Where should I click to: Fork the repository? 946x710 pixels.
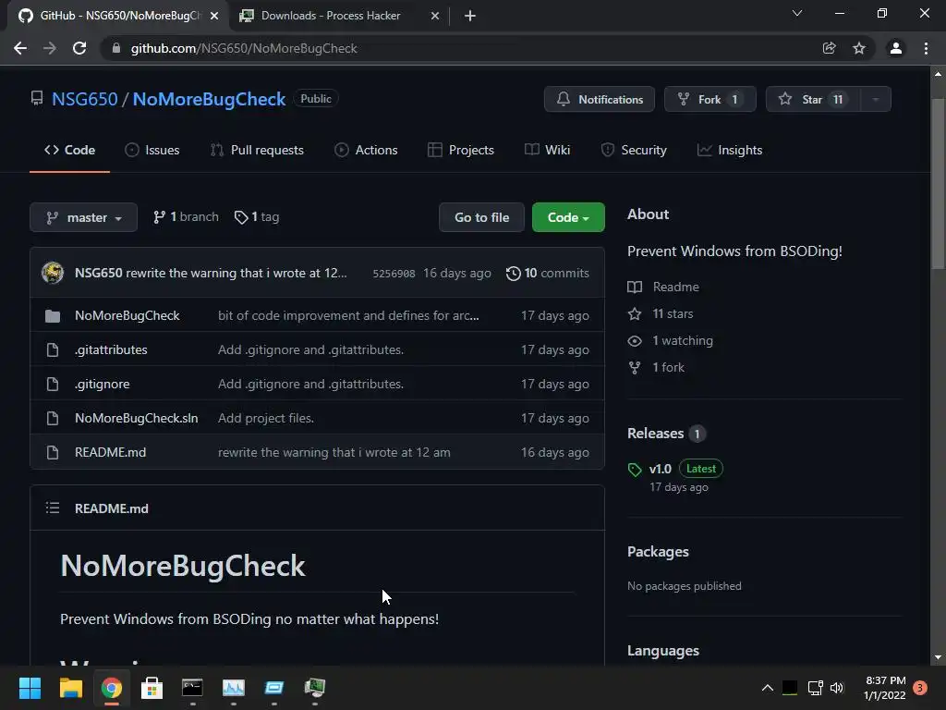[x=709, y=99]
